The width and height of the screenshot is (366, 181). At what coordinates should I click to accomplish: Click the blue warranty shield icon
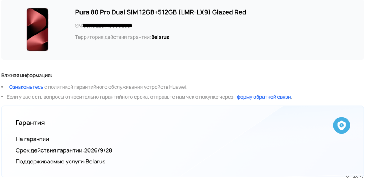pyautogui.click(x=341, y=126)
